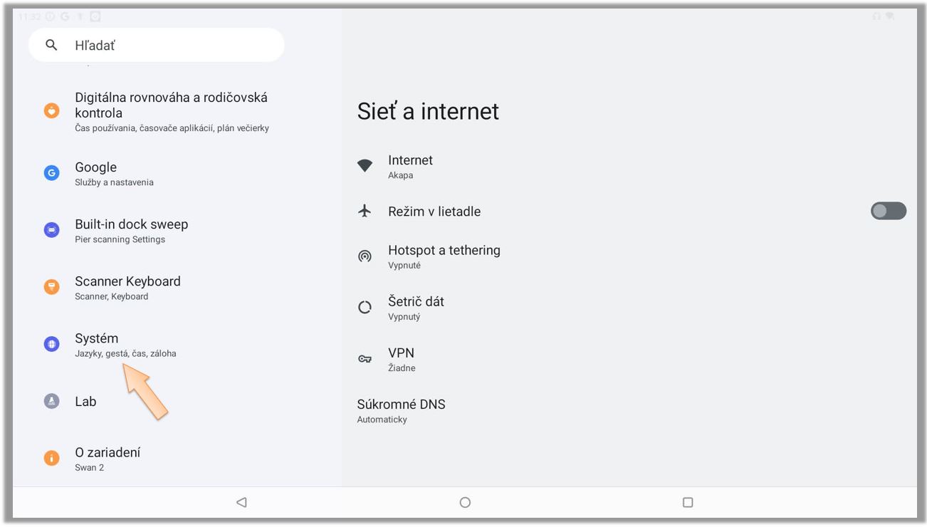Click the search magnifier icon
Screen dimensions: 927x527
pyautogui.click(x=51, y=45)
